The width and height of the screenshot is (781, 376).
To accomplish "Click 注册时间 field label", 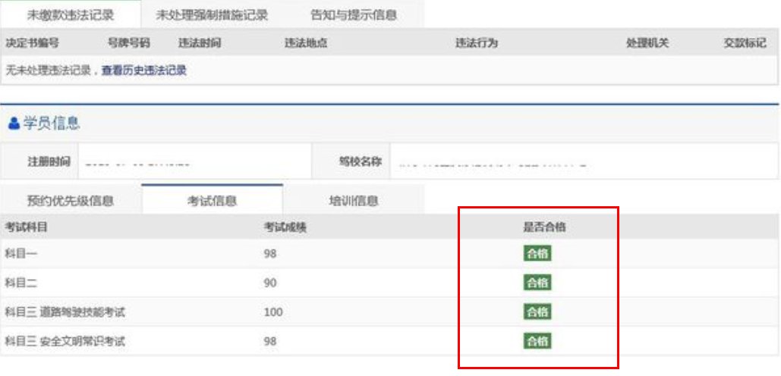I will pos(49,161).
